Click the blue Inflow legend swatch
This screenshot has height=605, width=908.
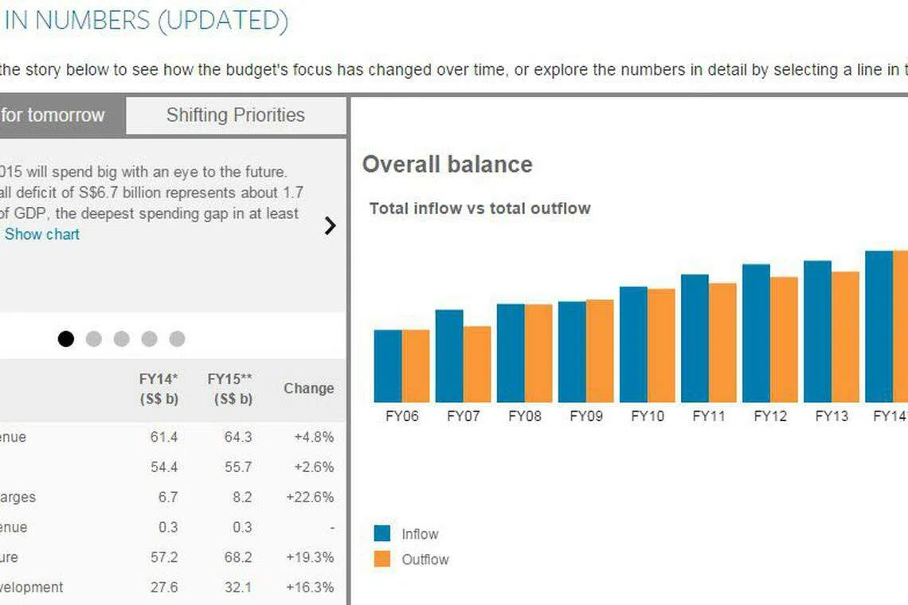[x=382, y=534]
